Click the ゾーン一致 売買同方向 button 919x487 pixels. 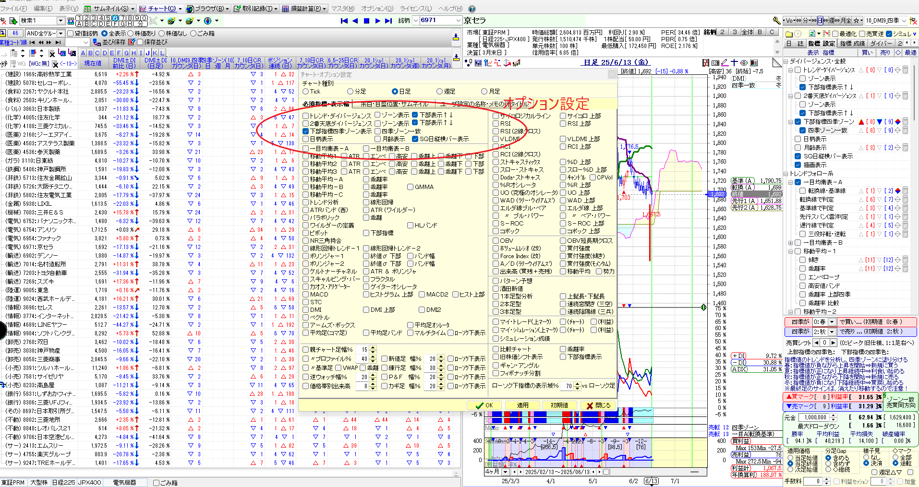click(900, 402)
